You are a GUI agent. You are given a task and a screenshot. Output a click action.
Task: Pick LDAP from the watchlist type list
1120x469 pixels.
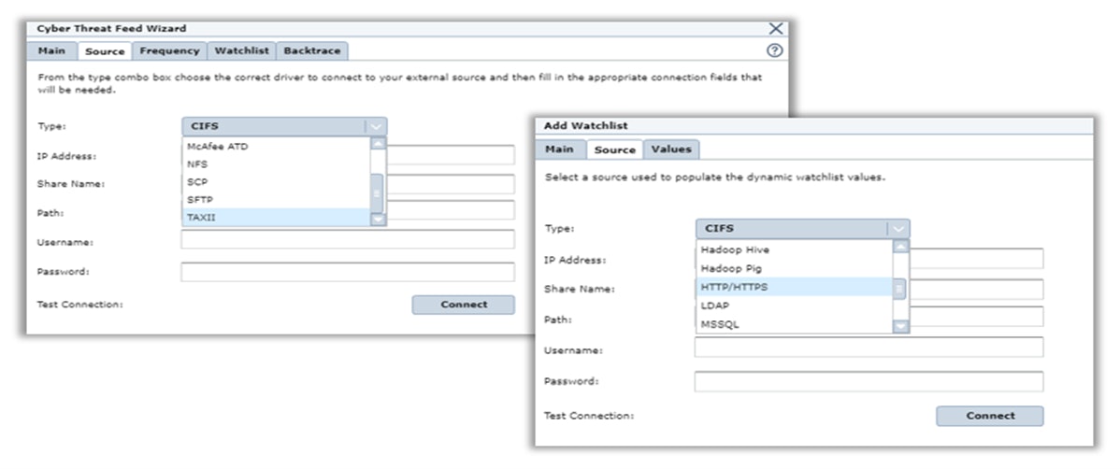pos(795,306)
